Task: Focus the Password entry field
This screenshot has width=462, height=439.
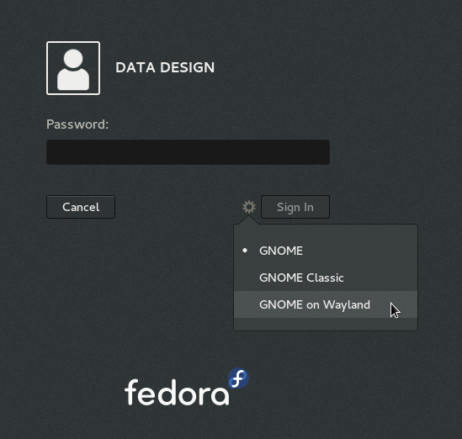Action: (188, 152)
